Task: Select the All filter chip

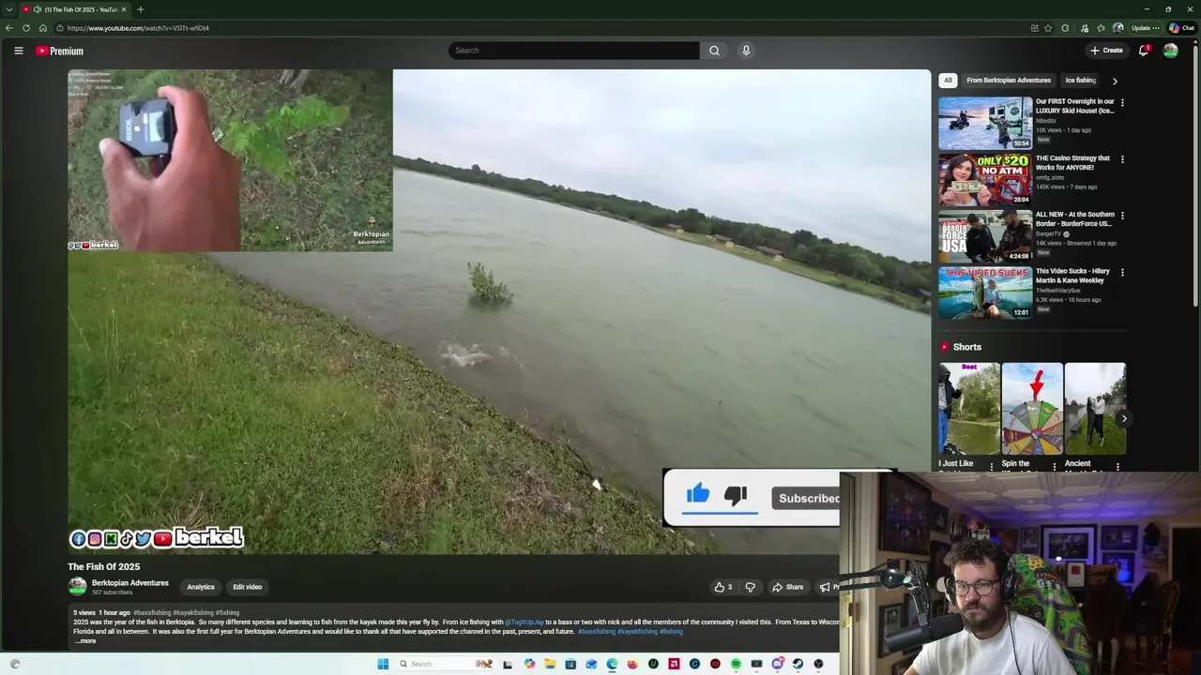Action: pyautogui.click(x=948, y=81)
